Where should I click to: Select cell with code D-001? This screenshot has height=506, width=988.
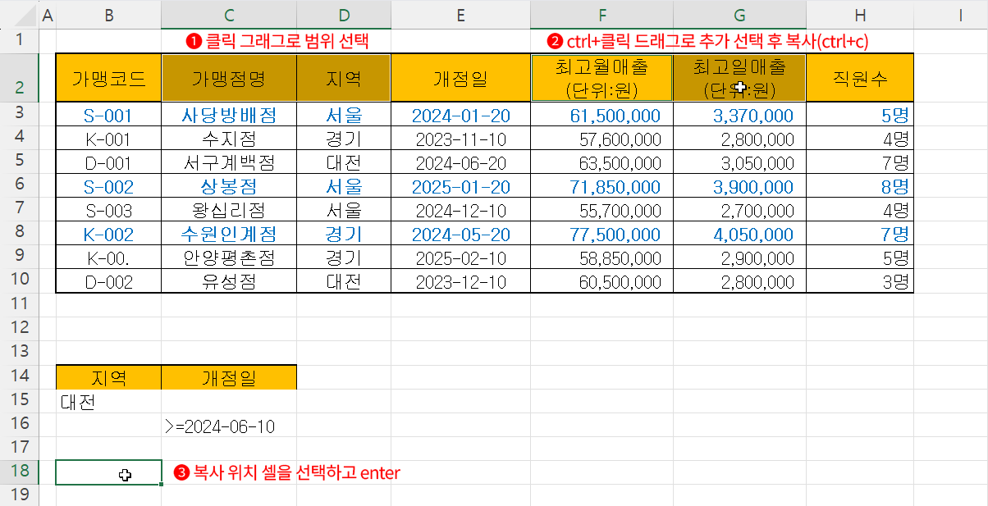pyautogui.click(x=109, y=162)
